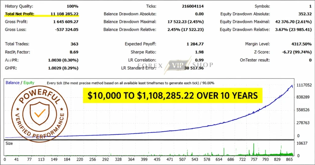Select the balance drawdown absolute value '0.00'
The height and width of the screenshot is (165, 315).
coord(199,14)
